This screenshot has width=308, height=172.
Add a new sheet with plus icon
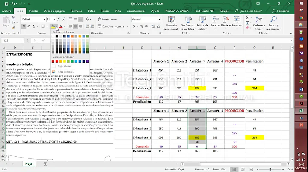(x=45, y=164)
